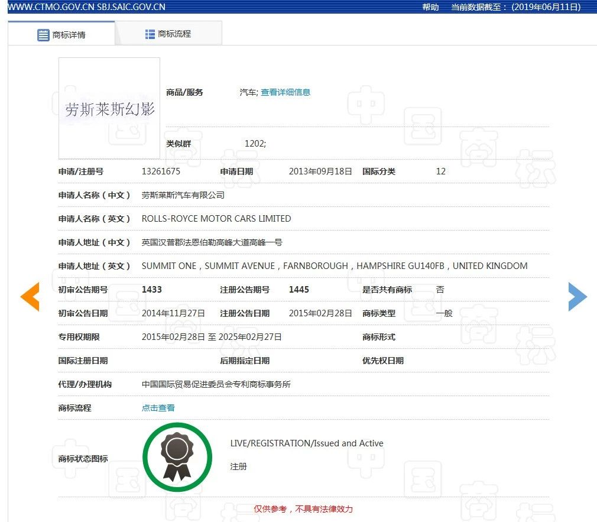The image size is (597, 522).
Task: Select the SUMMIT ONE English address text
Action: click(x=335, y=266)
